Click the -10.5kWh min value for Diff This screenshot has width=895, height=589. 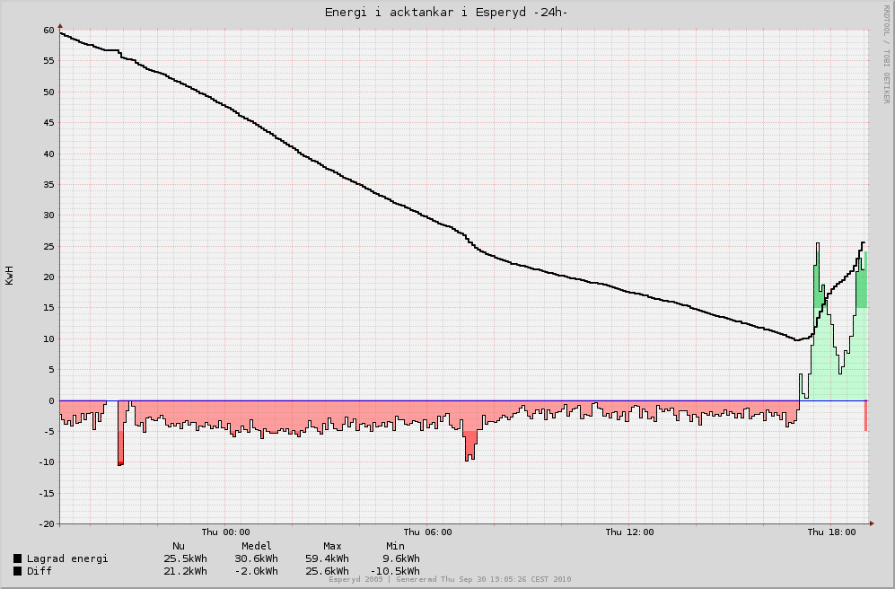pos(395,571)
